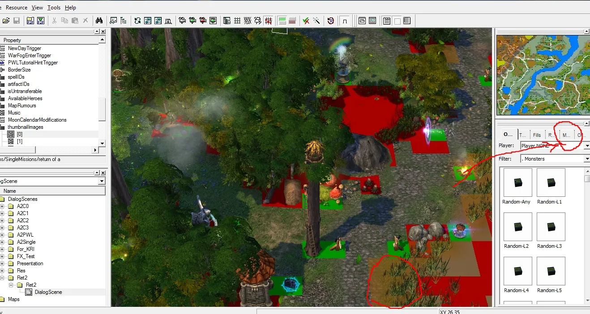The height and width of the screenshot is (314, 590).
Task: Switch to the Fills tab
Action: tap(537, 135)
